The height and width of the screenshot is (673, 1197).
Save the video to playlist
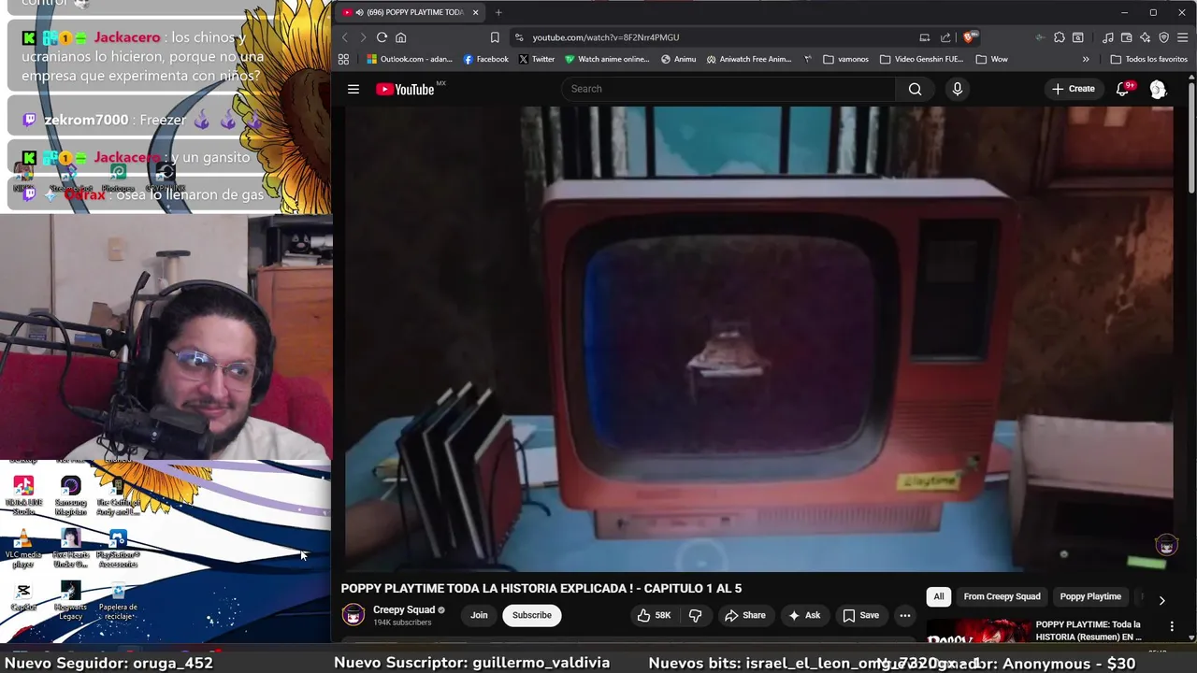coord(860,615)
